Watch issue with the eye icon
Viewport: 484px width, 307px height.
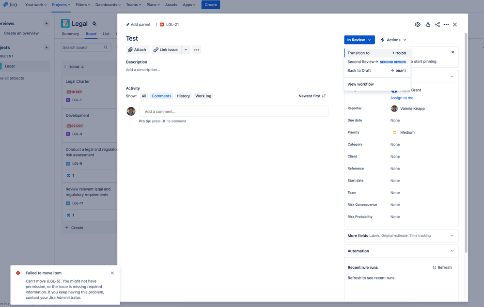pyautogui.click(x=417, y=24)
